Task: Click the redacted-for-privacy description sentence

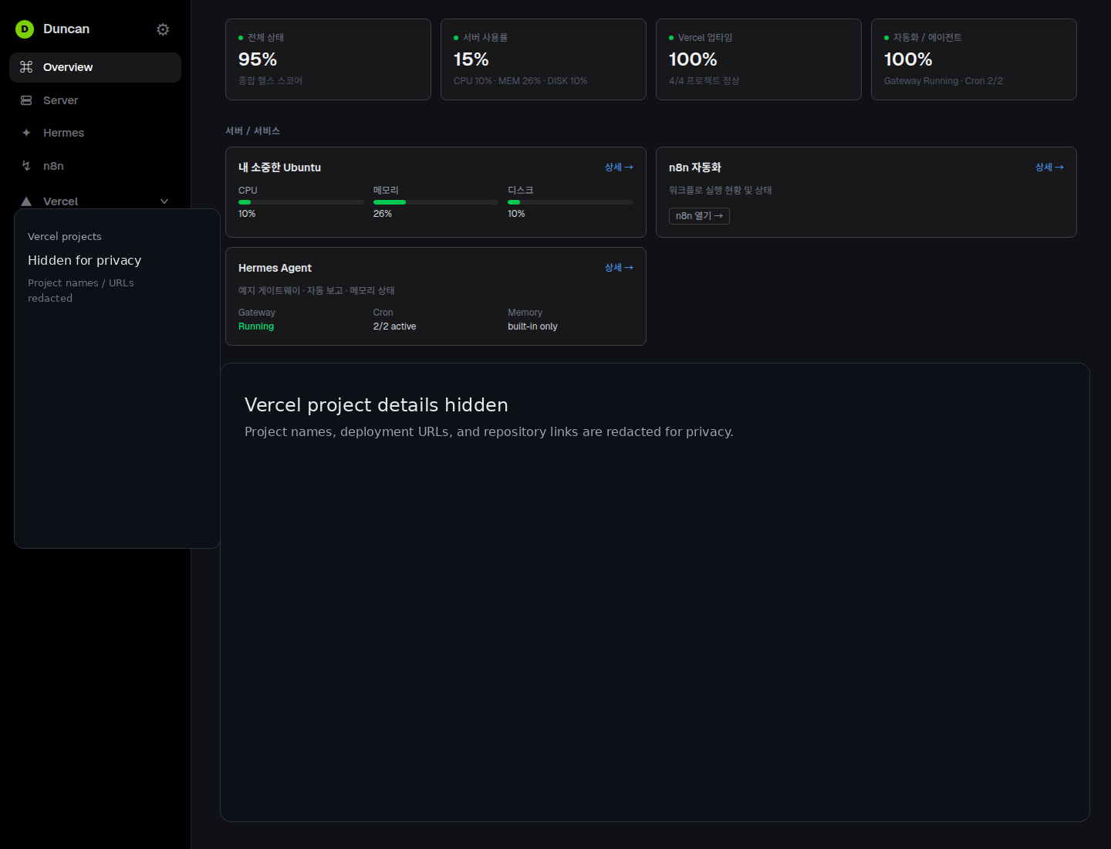Action: click(489, 432)
